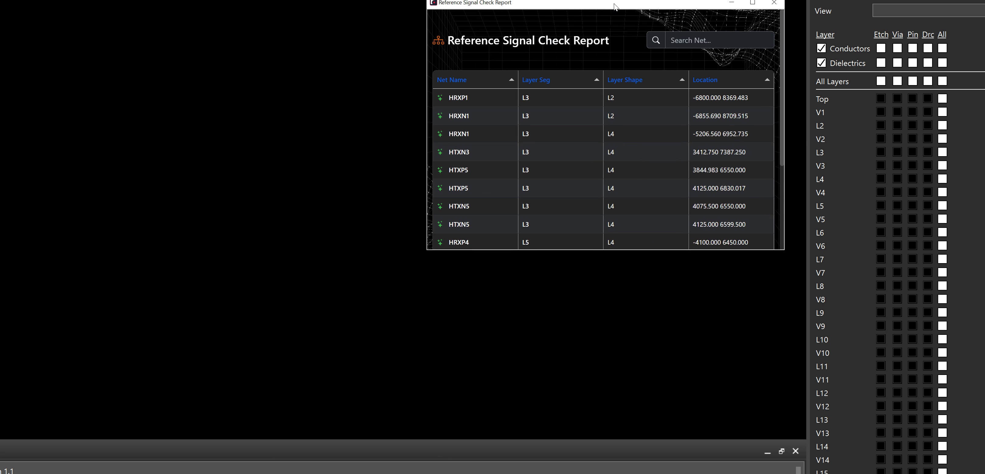Click the Pin column header link

(x=913, y=34)
